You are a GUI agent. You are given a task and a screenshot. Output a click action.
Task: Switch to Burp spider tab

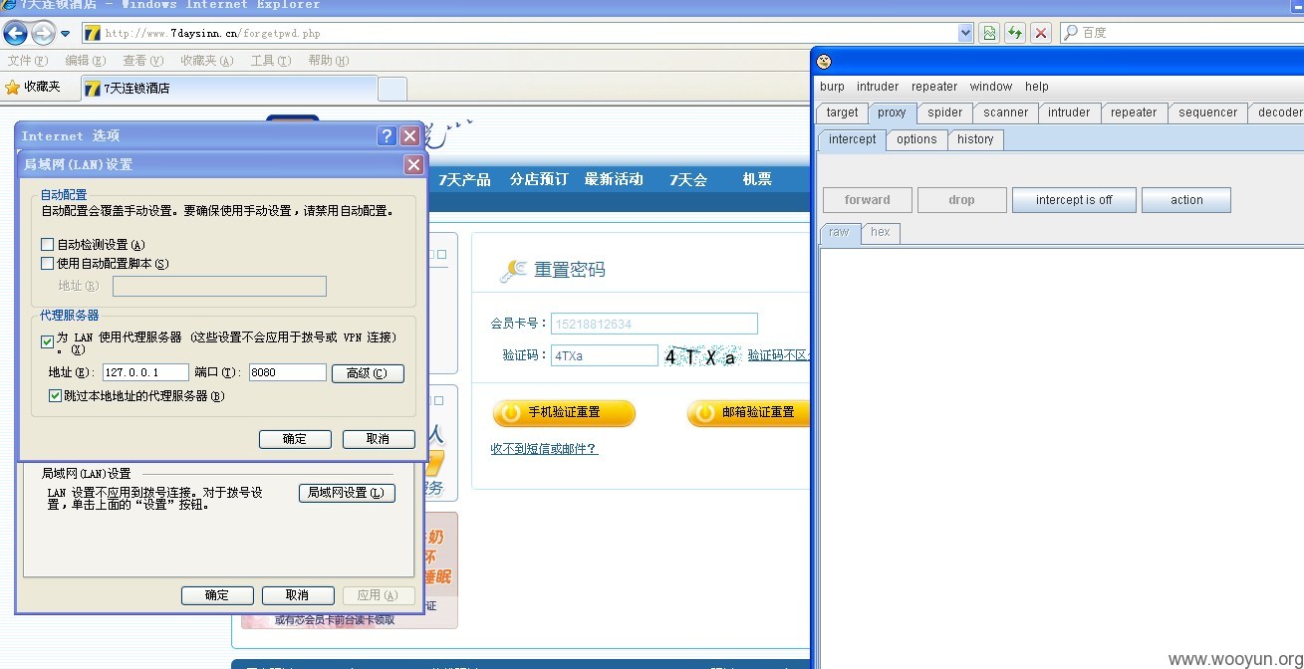point(945,112)
